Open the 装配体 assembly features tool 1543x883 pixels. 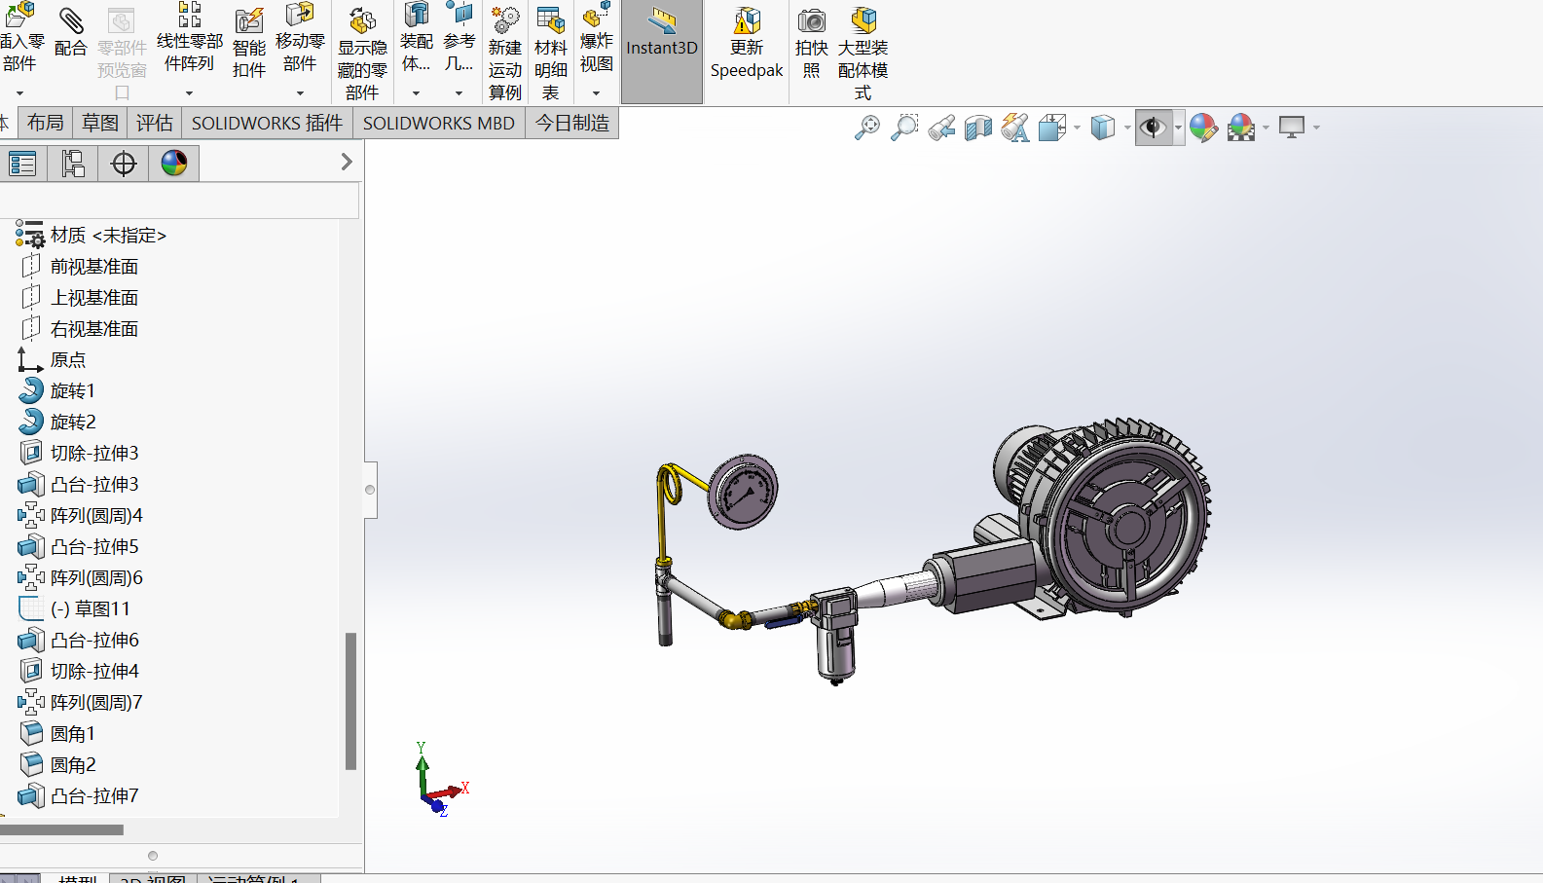point(416,37)
